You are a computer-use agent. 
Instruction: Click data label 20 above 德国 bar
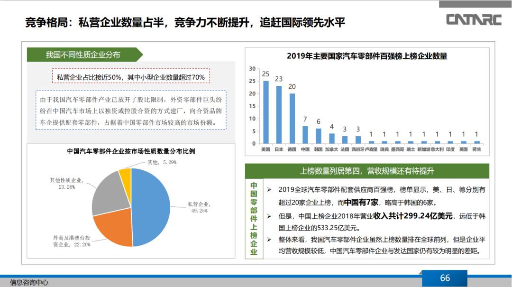coord(292,87)
